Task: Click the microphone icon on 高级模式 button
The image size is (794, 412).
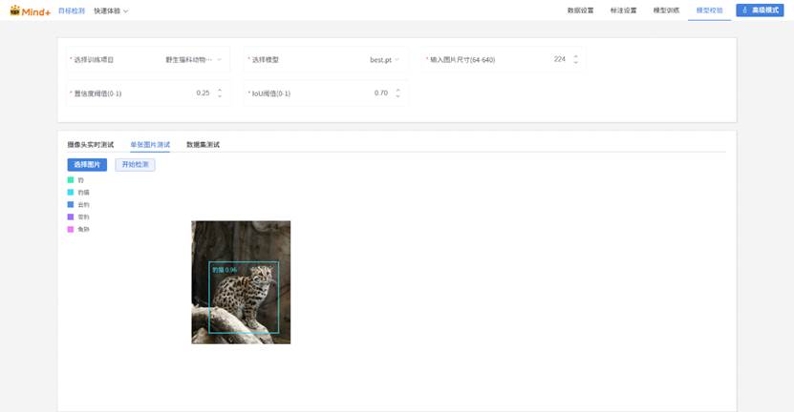Action: tap(744, 10)
